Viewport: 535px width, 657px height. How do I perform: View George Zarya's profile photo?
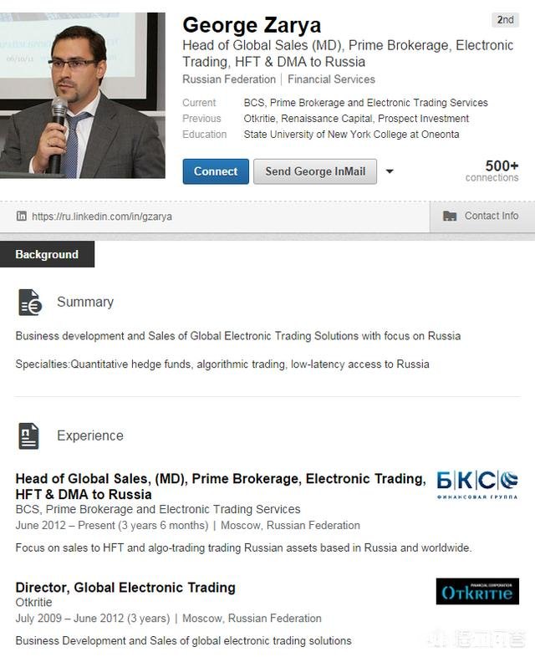pos(83,95)
